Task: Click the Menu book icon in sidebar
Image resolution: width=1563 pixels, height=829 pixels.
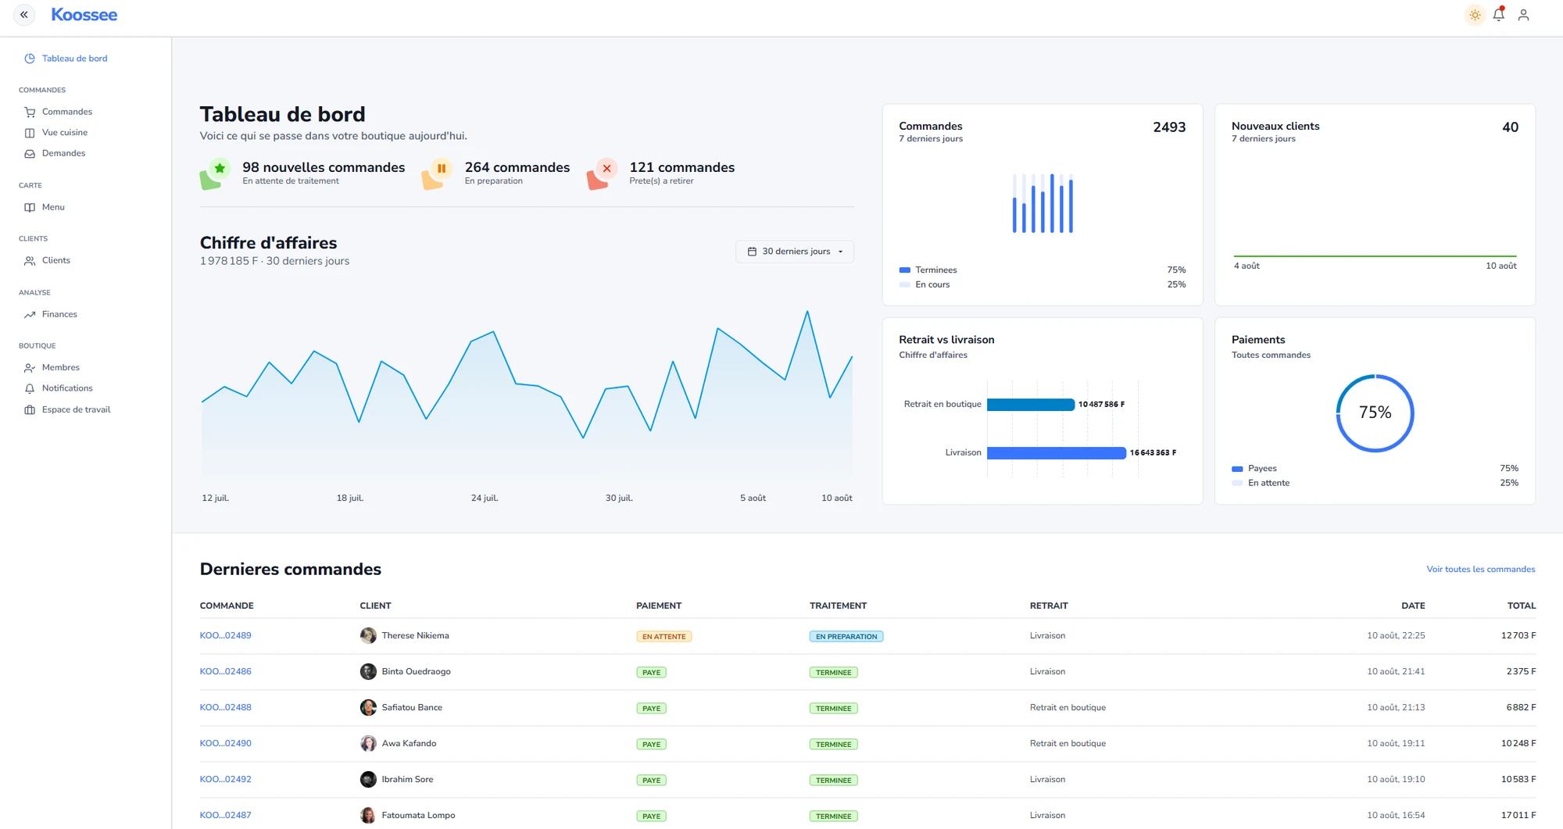Action: pos(30,207)
